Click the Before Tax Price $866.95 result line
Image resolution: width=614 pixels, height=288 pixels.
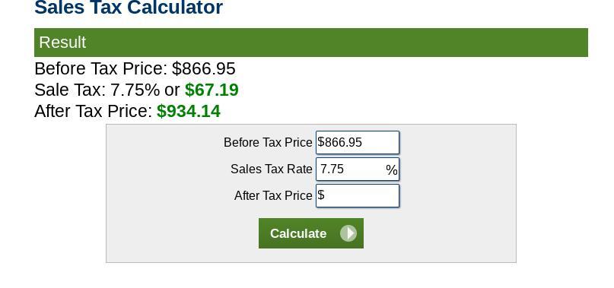[135, 68]
